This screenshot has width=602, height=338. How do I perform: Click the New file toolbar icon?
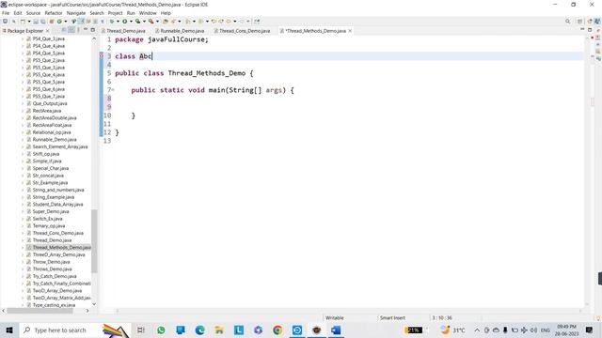(23, 22)
